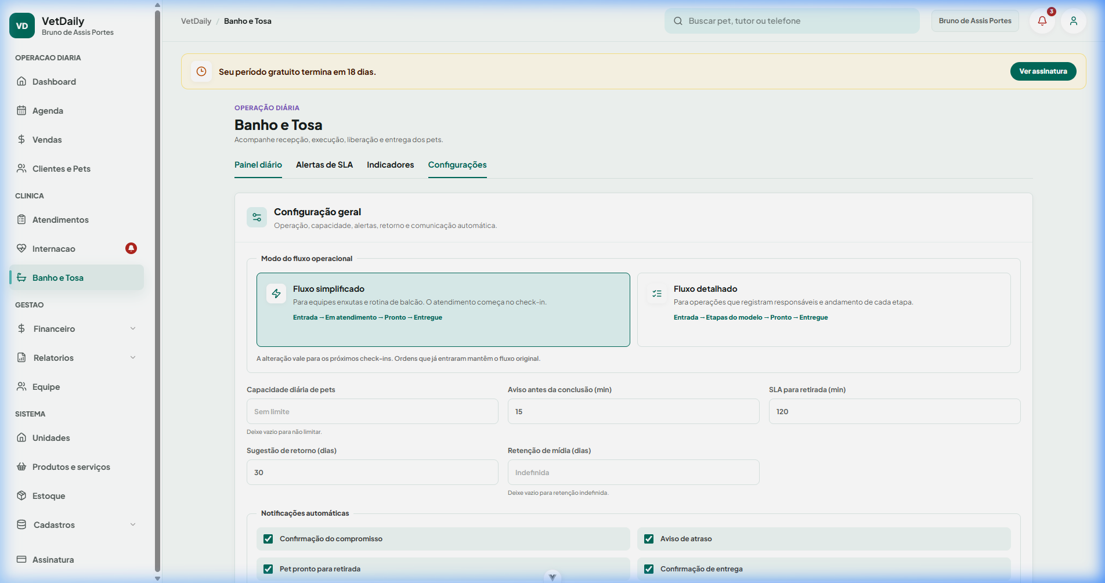Screen dimensions: 1105x583
Task: Click the VD logo badge
Action: pos(22,26)
